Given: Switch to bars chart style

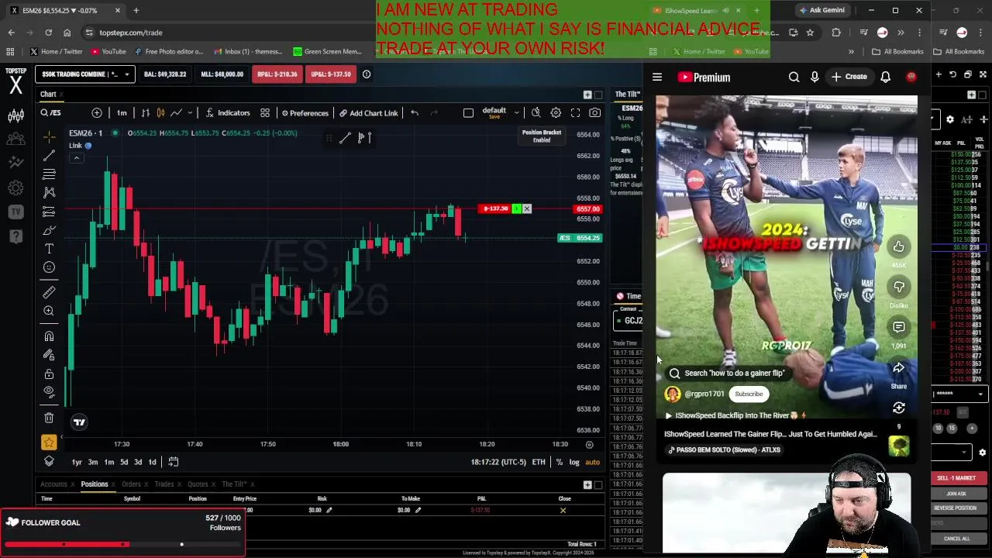Looking at the screenshot, I should click(x=145, y=113).
